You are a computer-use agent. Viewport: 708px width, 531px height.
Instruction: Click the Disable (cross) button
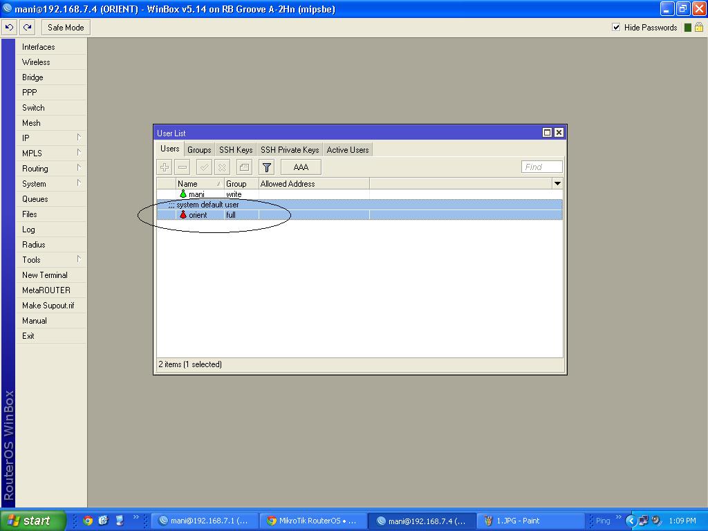222,167
